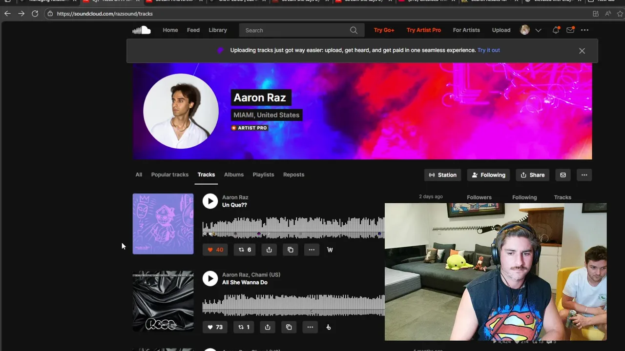Toggle like on All She Wanna Do
Image resolution: width=625 pixels, height=351 pixels.
tap(215, 327)
